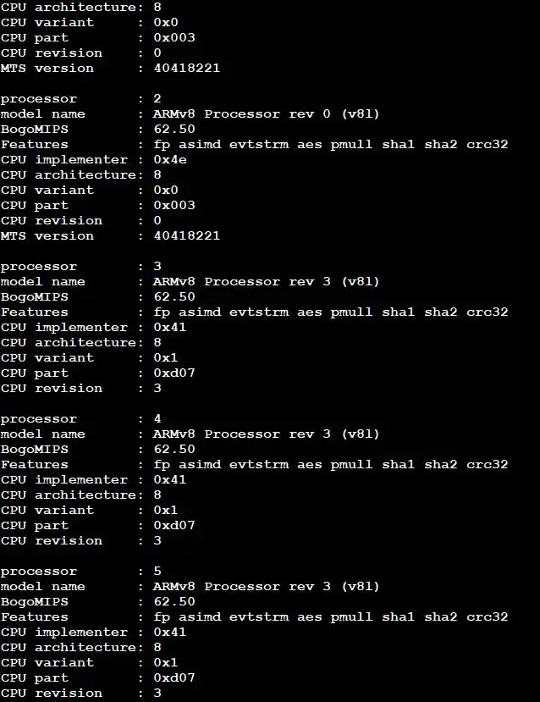Click the 'processor : 2' line
This screenshot has width=540, height=702.
pos(81,99)
